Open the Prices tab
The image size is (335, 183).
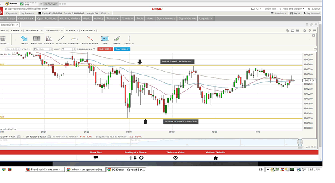10,18
